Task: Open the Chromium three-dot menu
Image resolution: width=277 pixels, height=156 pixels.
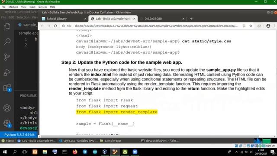Action: coord(275,26)
